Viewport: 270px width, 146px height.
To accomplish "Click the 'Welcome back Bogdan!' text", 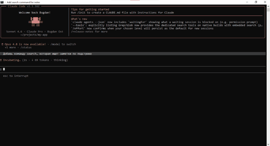I will tap(35, 13).
